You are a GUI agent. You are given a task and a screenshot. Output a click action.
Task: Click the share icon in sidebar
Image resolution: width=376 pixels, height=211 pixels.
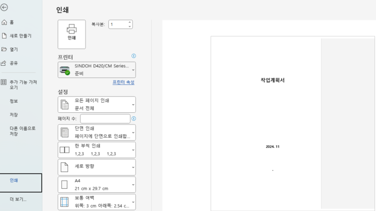pyautogui.click(x=4, y=63)
